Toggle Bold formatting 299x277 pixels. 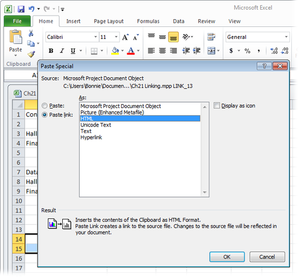(51, 51)
